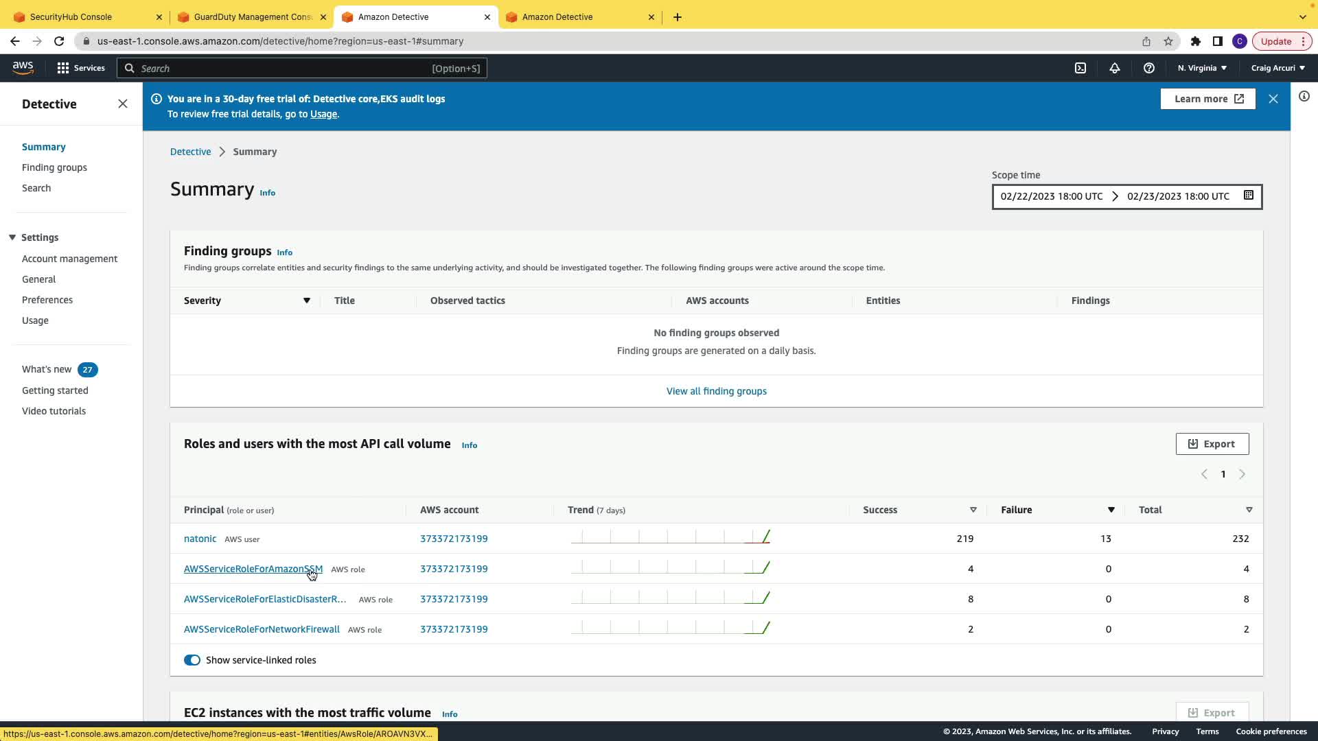This screenshot has height=741, width=1318.
Task: Open View all finding groups link
Action: pos(716,391)
